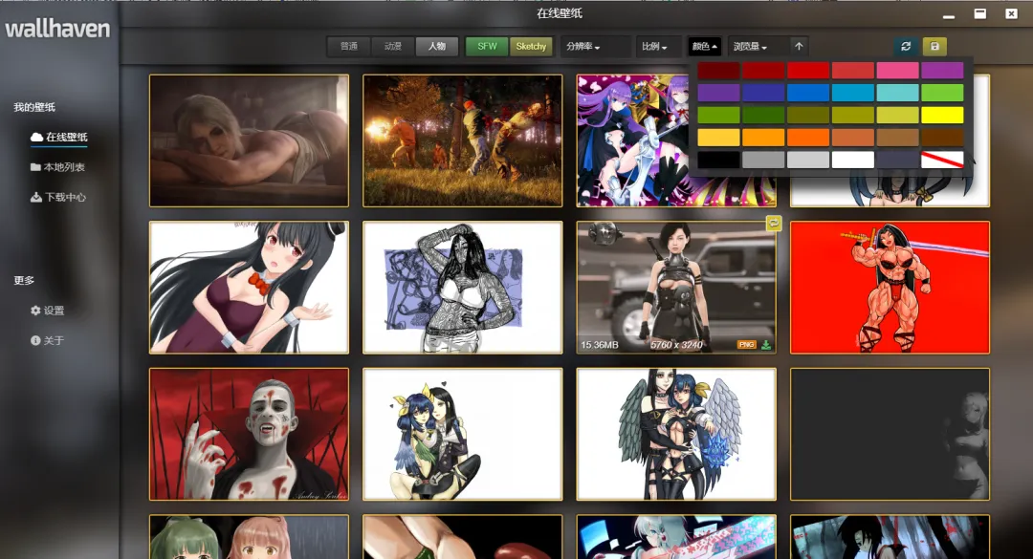
Task: Click the cloud icon beside 在线壁纸
Action: 36,137
